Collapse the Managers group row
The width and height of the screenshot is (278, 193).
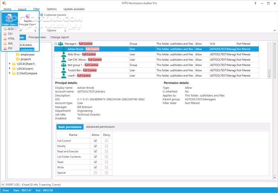pos(56,44)
